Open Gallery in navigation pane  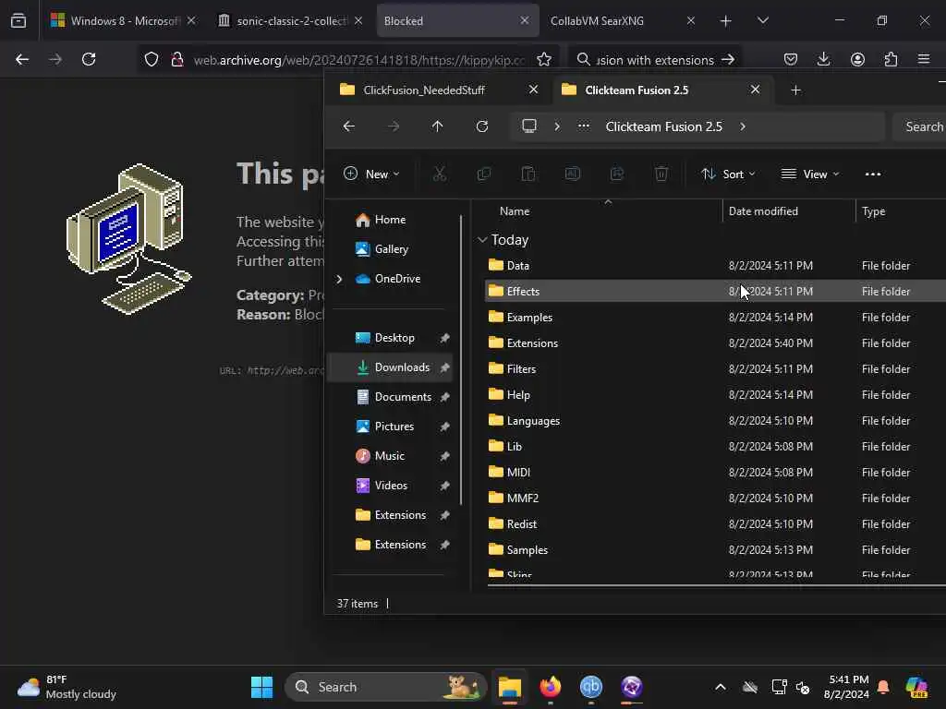[391, 249]
